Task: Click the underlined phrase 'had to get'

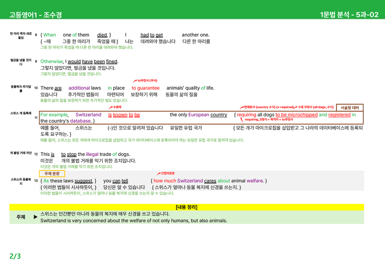Action: click(151, 35)
